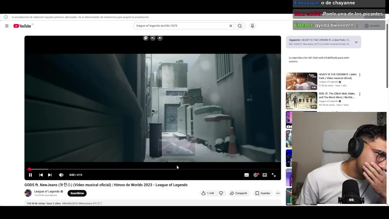Image resolution: width=389 pixels, height=219 pixels.
Task: Switch to theater mode
Action: pos(265,175)
